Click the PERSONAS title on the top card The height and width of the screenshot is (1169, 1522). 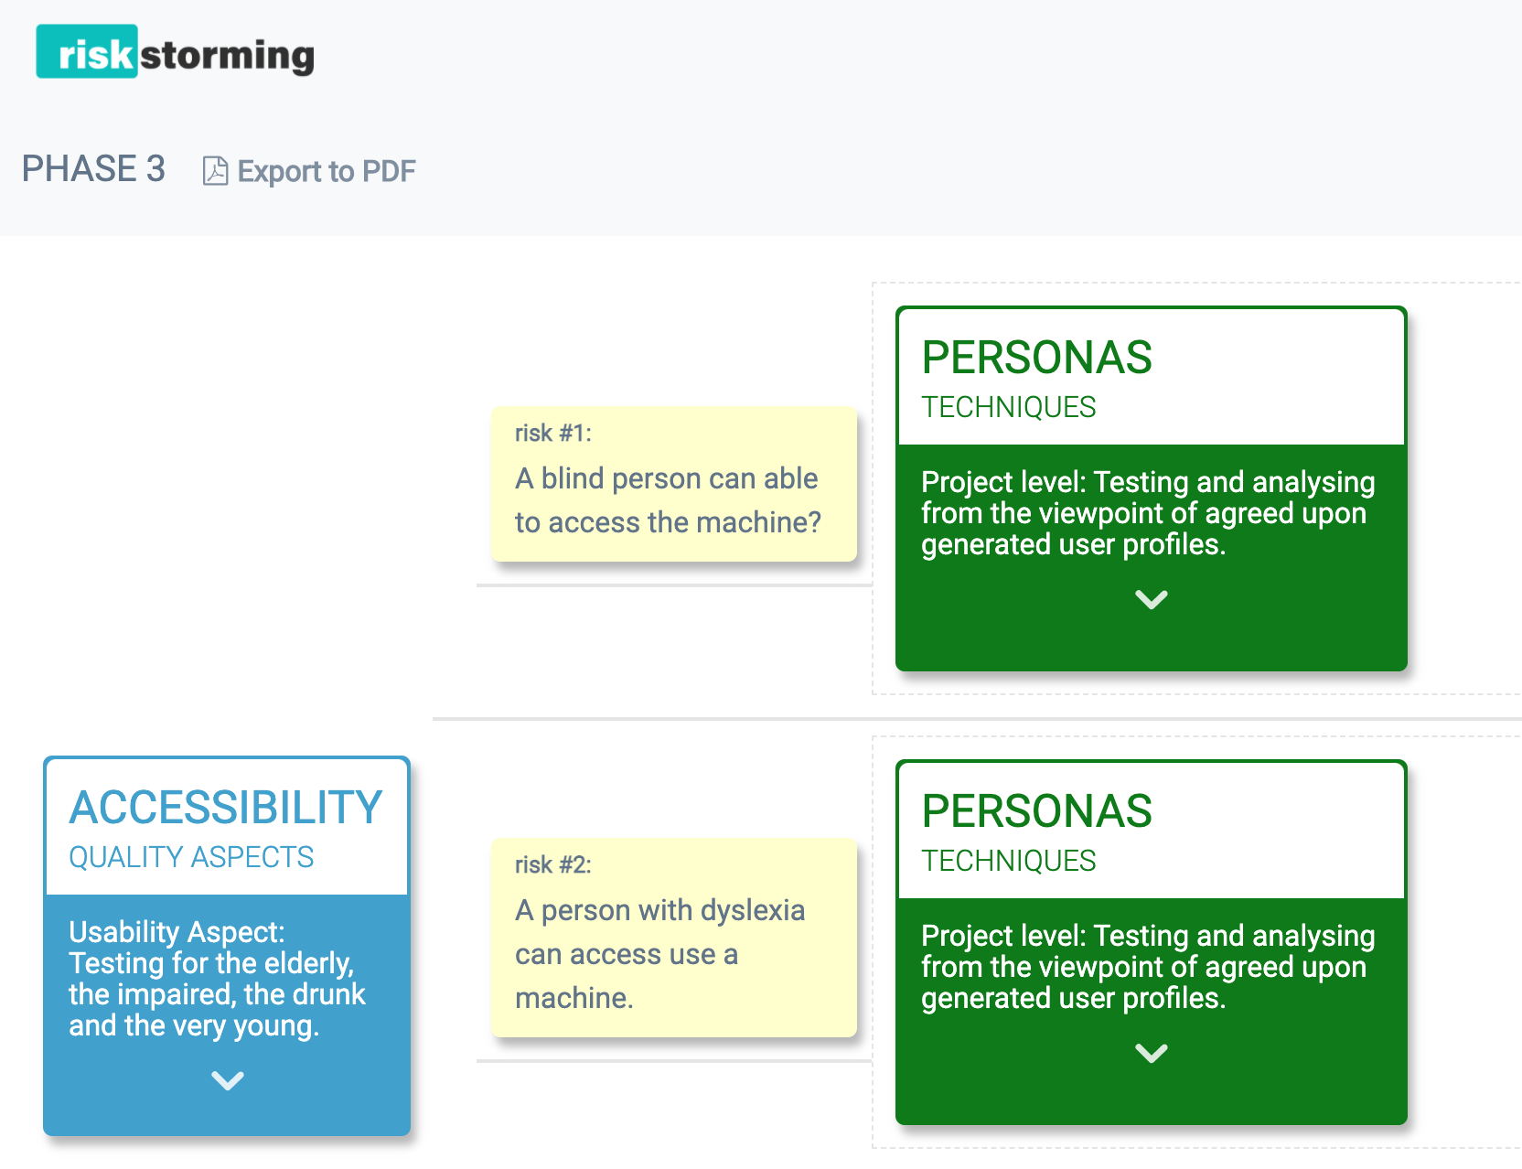tap(1036, 358)
